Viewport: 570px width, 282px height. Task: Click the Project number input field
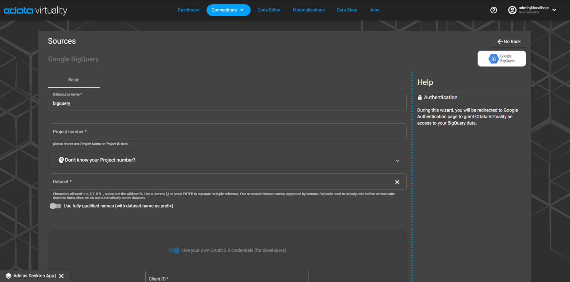click(228, 132)
